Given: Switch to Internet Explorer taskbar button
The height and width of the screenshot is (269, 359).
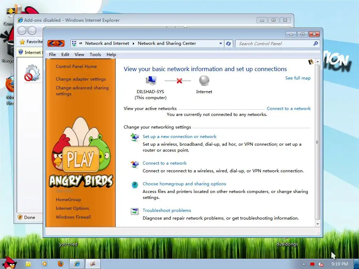Looking at the screenshot, I should pos(77,264).
